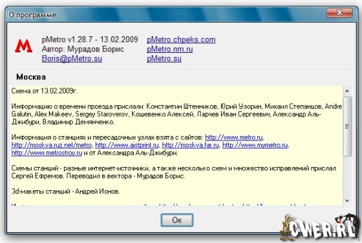
Task: Open the pMetro.su website link
Action: click(x=164, y=59)
